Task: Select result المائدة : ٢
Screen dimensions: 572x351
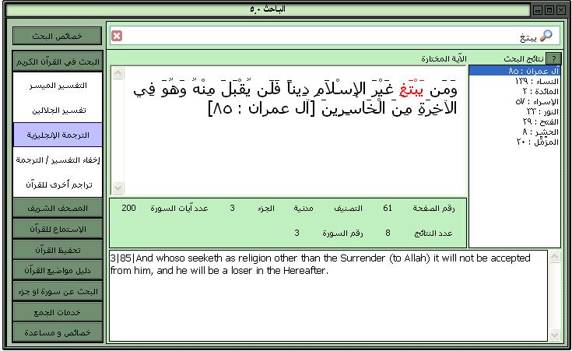Action: click(x=514, y=91)
